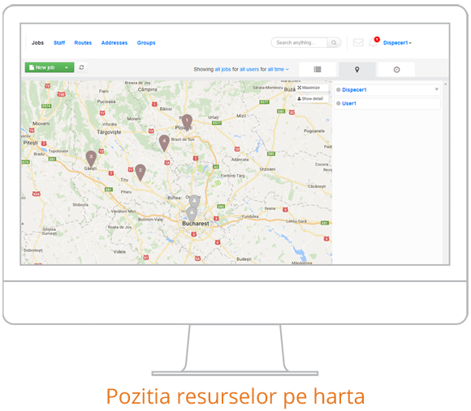Expand the Dispecer1 row chevron
Screen dimensions: 471x411
pos(436,89)
